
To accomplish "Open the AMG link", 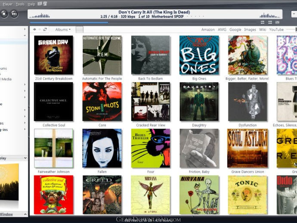I will pos(222,30).
